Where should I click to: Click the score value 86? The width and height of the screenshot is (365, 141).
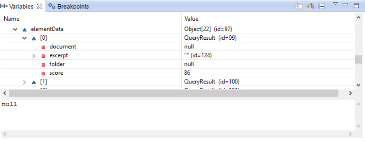click(x=187, y=73)
